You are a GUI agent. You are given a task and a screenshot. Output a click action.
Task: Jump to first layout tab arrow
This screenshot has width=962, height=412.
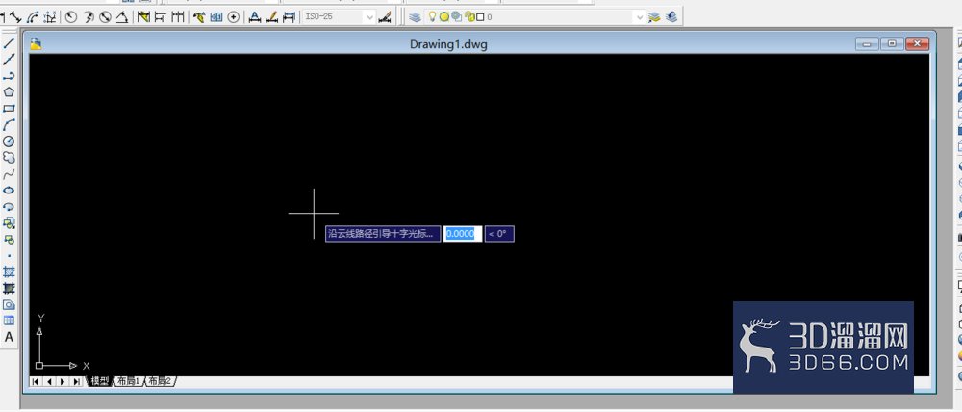[36, 382]
